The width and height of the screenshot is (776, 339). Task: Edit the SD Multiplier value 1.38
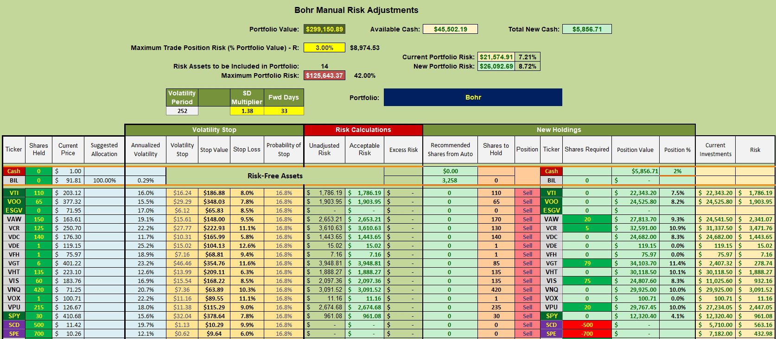point(247,111)
